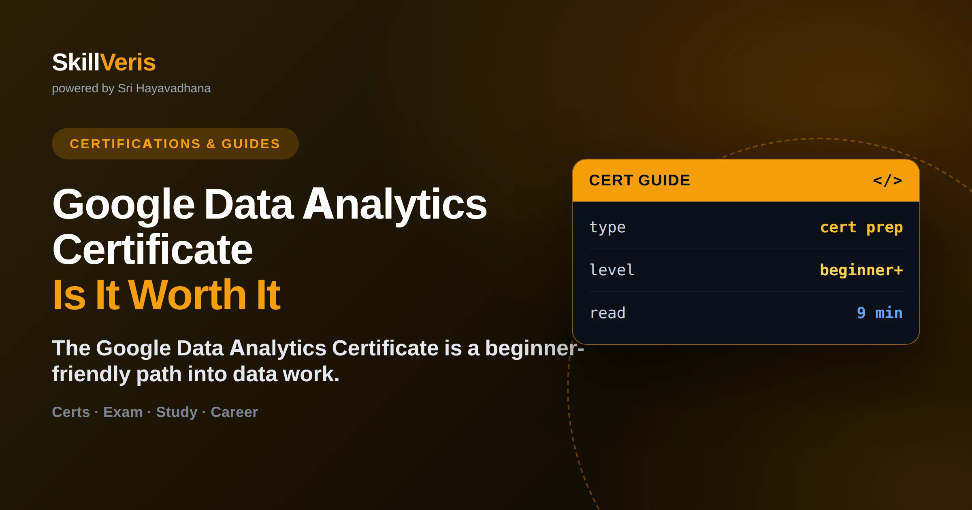Click the beginner+ level value

(861, 270)
